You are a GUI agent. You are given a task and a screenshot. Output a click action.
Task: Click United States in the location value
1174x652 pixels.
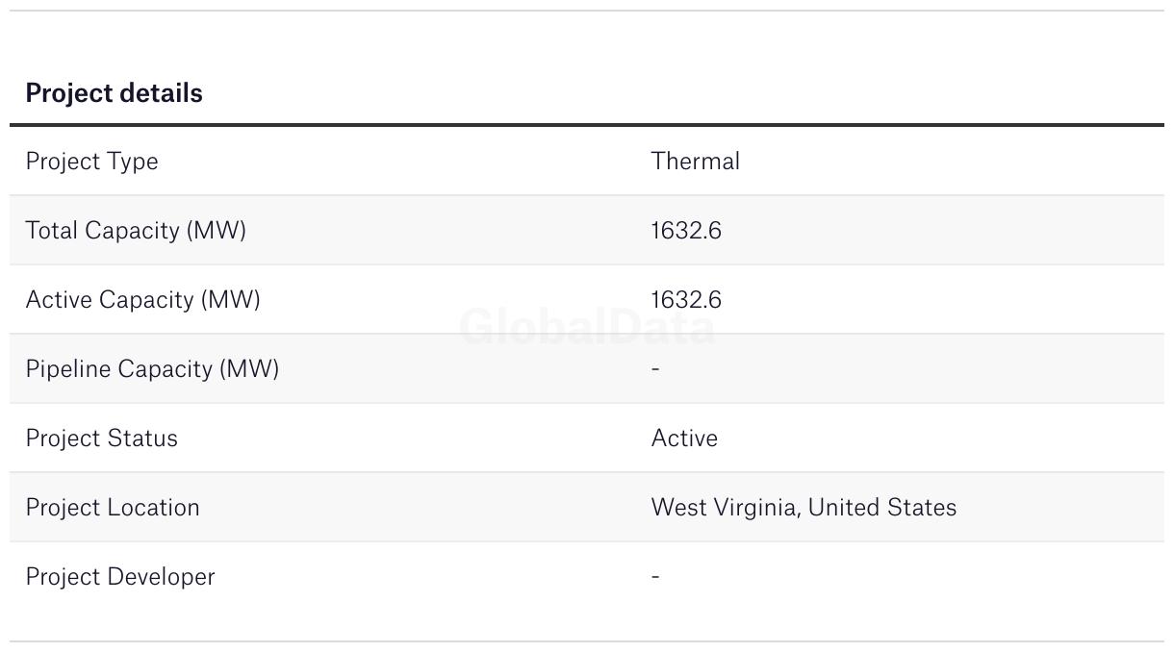[881, 508]
